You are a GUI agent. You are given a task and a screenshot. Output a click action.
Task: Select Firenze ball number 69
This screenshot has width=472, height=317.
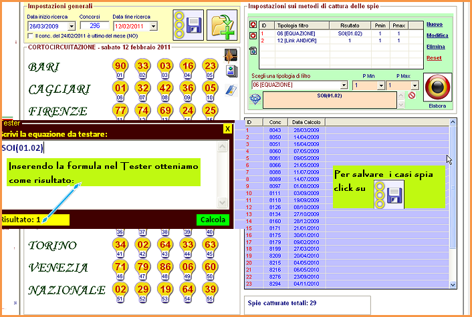pos(165,110)
